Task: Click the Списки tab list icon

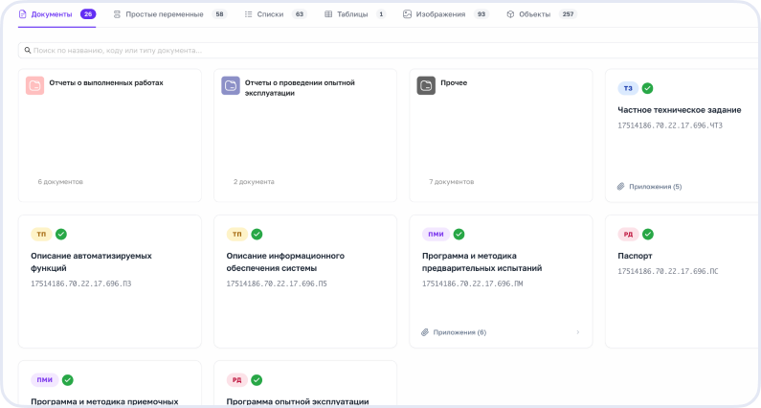Action: click(x=248, y=14)
